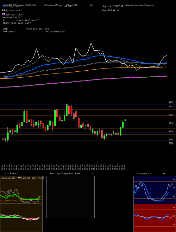Open the blue Stochastics chart panel
176x232 pixels.
point(155,190)
